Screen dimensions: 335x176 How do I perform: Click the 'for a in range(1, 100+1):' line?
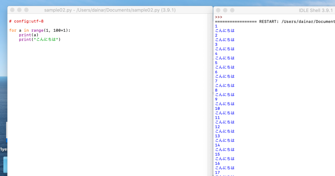pos(40,30)
